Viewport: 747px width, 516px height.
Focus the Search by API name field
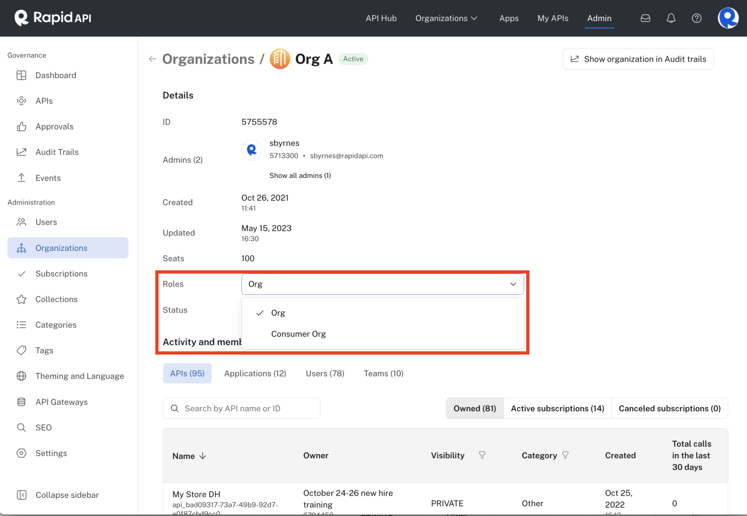(x=241, y=408)
